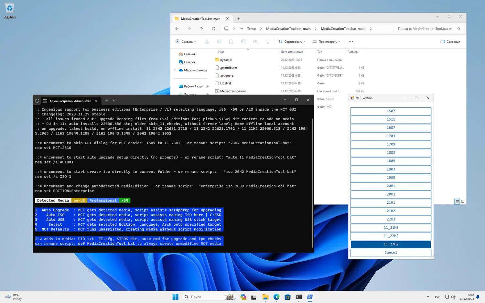Click the Refresh icon in Explorer
This screenshot has width=485, height=303.
213,29
